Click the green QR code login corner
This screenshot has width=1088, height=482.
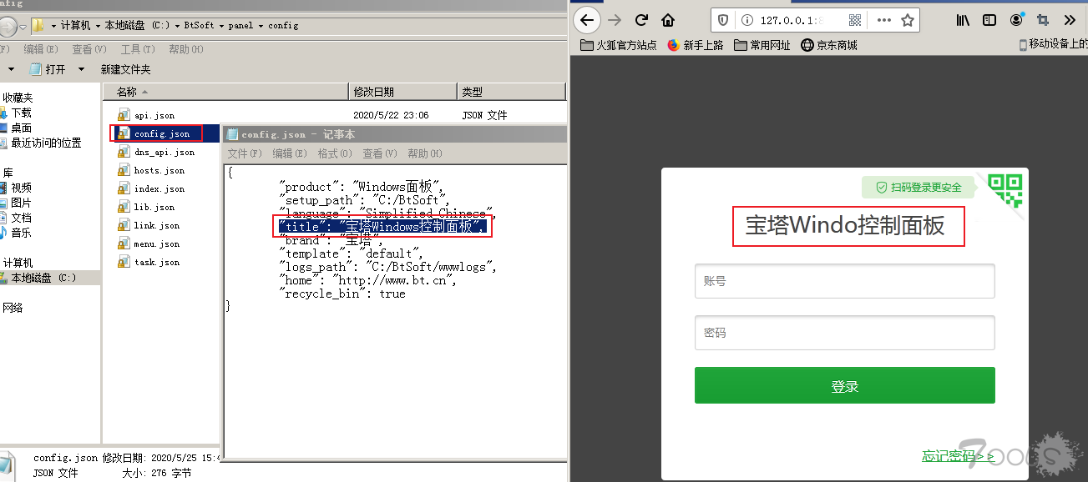click(1005, 189)
